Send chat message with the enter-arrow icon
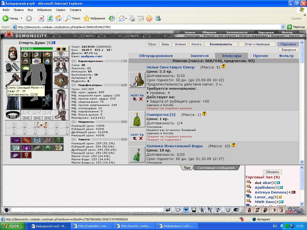 click(168, 210)
